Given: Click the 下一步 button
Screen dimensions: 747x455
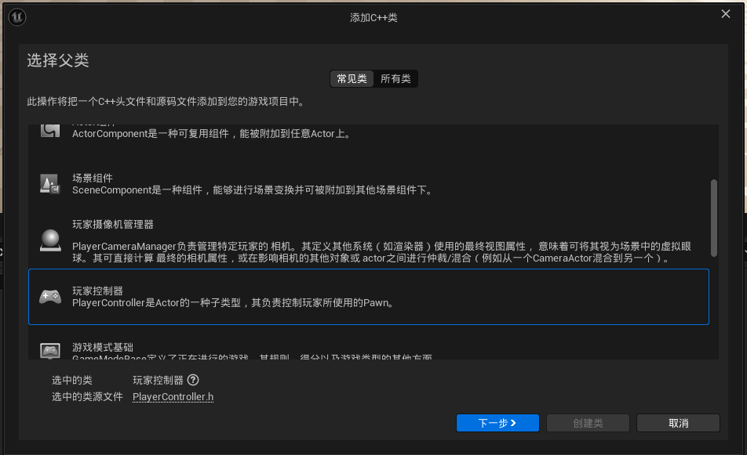Looking at the screenshot, I should (497, 423).
